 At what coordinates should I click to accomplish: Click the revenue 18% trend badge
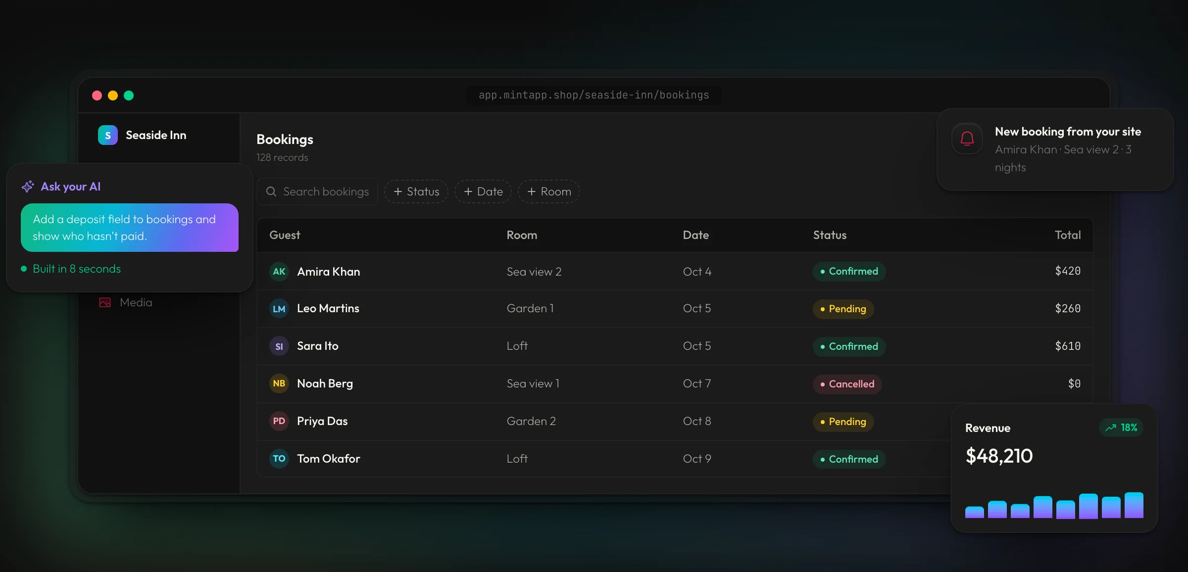click(x=1121, y=428)
